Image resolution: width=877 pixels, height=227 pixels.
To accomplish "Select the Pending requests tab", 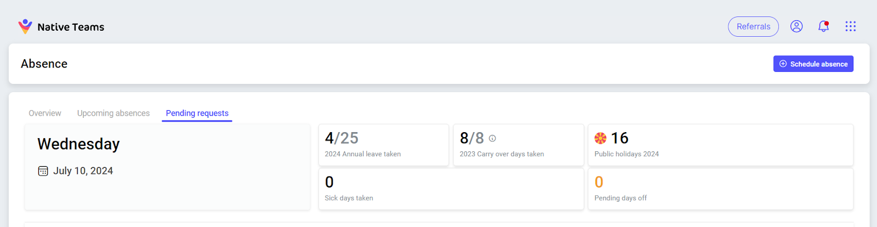I will 197,113.
